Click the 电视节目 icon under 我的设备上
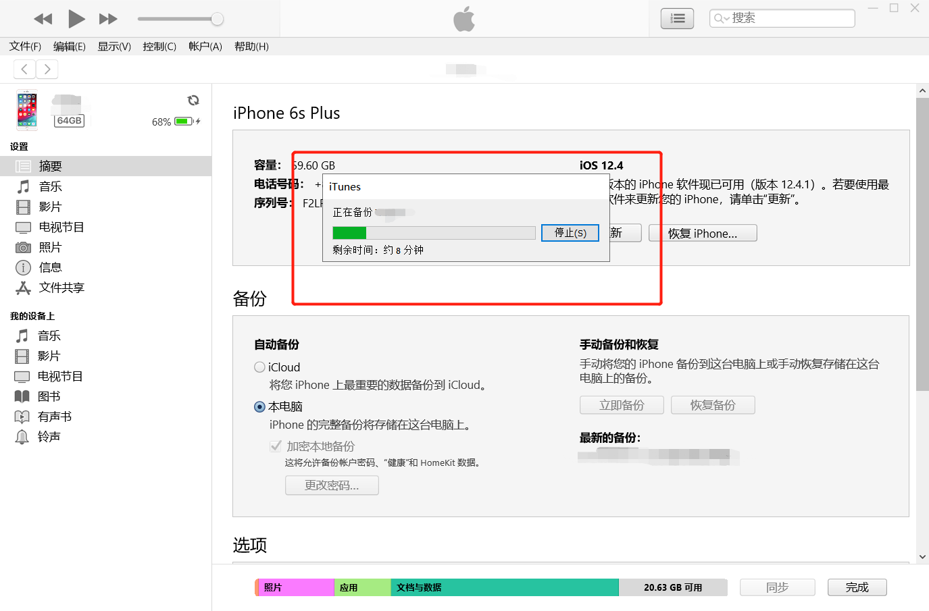The image size is (929, 611). click(22, 377)
